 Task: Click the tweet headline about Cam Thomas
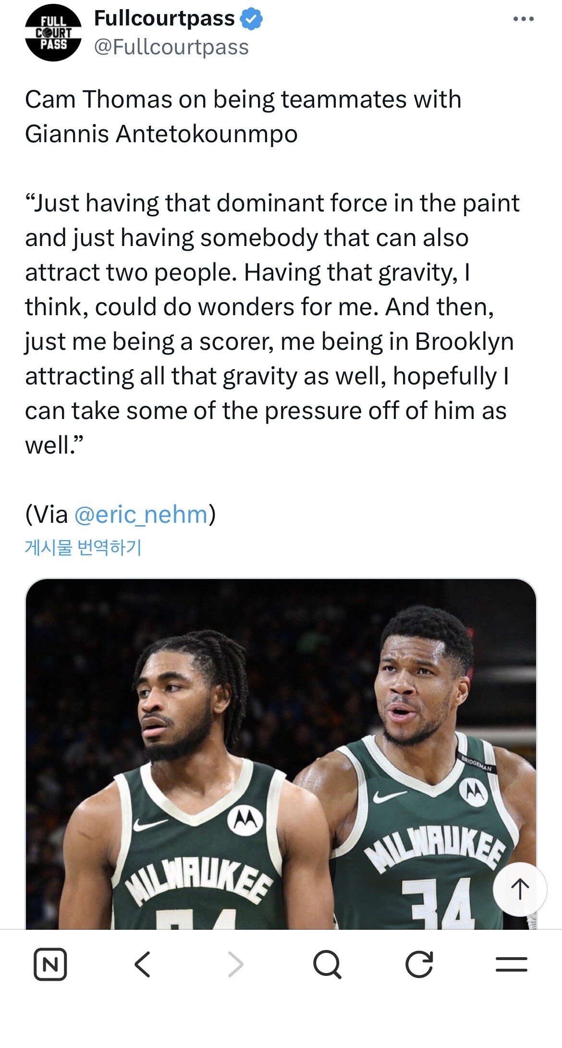pos(243,116)
